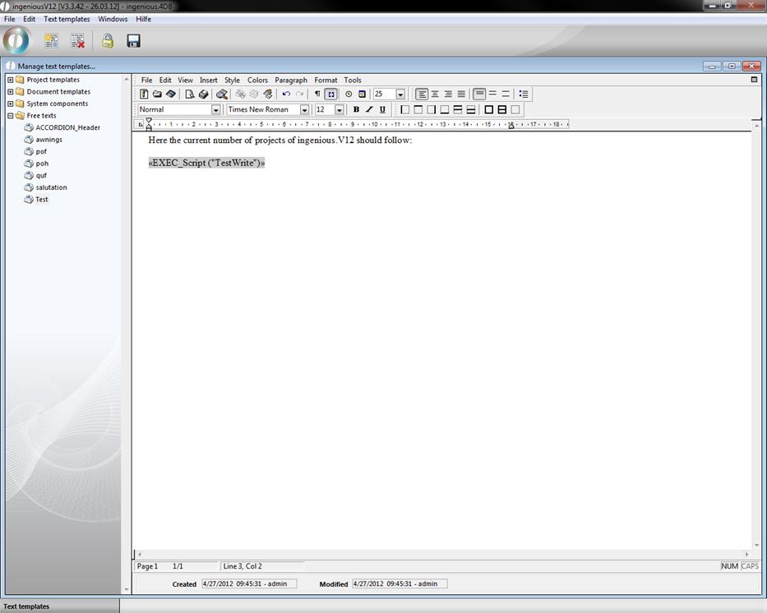This screenshot has width=767, height=613.
Task: Insert a bulleted list via the list icon
Action: pyautogui.click(x=524, y=94)
